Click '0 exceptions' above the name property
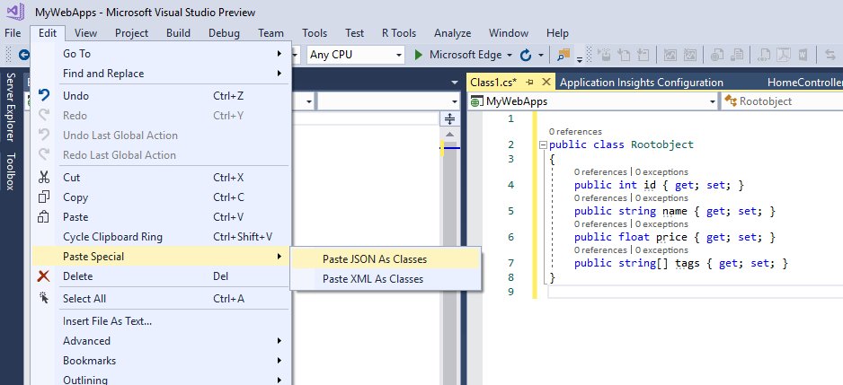 coord(661,198)
